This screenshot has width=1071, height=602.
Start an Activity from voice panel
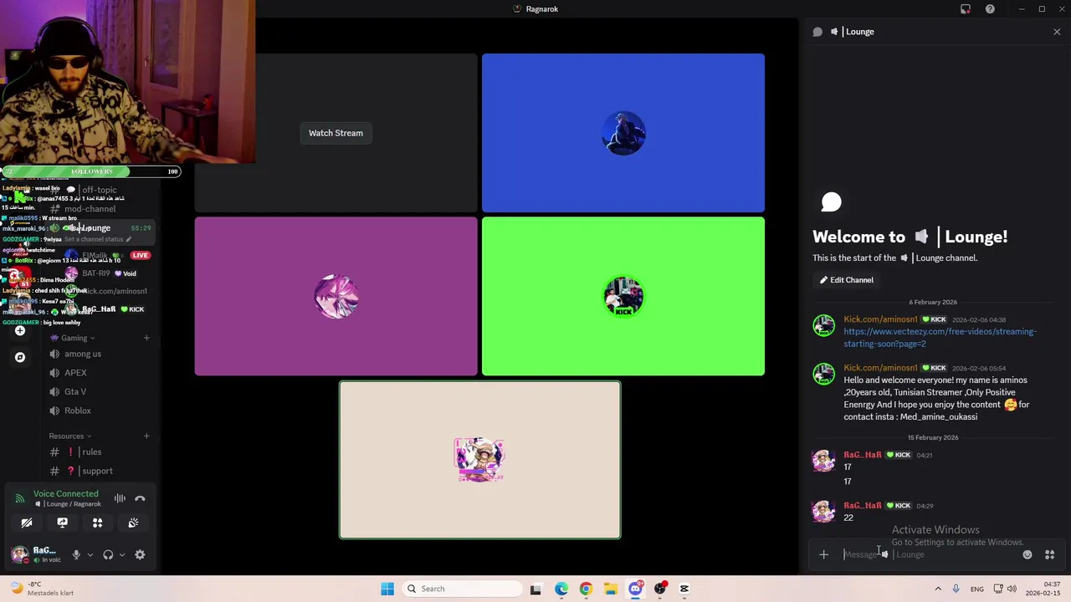(x=97, y=523)
